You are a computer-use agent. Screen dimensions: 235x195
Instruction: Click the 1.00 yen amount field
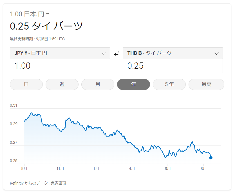(x=60, y=66)
